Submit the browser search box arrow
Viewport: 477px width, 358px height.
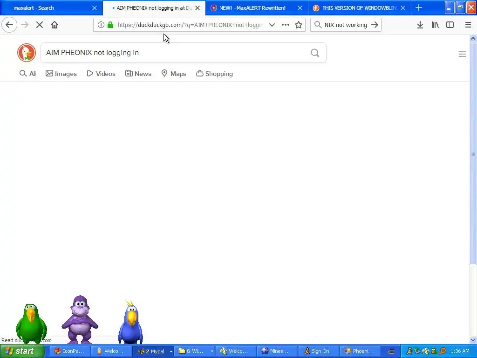tap(375, 25)
